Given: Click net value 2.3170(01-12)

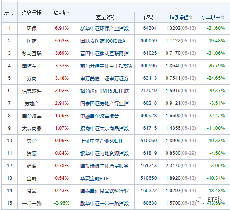Looking at the screenshot, I should pyautogui.click(x=181, y=166).
